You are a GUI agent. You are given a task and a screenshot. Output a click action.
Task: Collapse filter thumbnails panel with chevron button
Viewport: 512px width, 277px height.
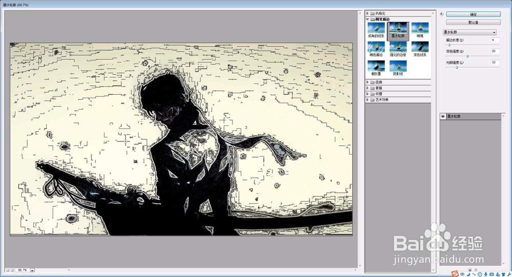(441, 14)
